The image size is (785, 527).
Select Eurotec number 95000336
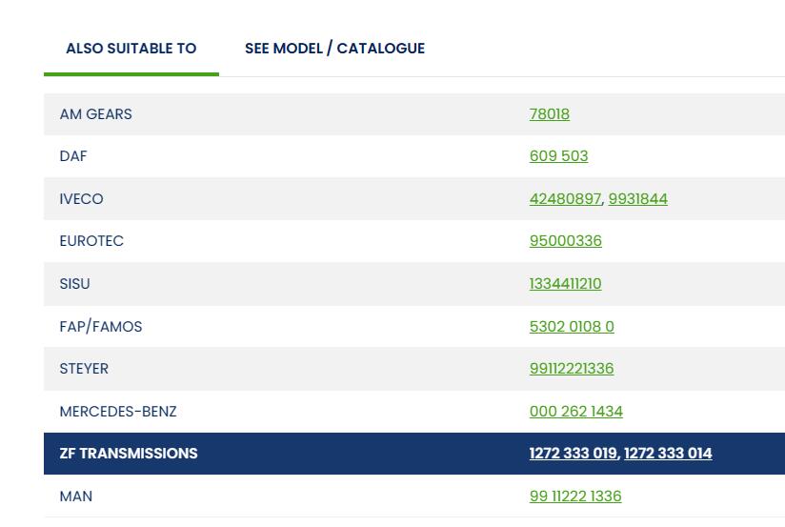click(x=566, y=241)
